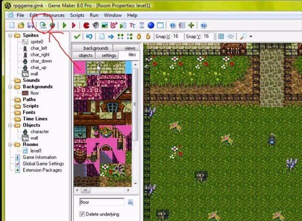Click the tileset horizontal scrollbar thumb
The width and height of the screenshot is (302, 221).
tap(85, 190)
